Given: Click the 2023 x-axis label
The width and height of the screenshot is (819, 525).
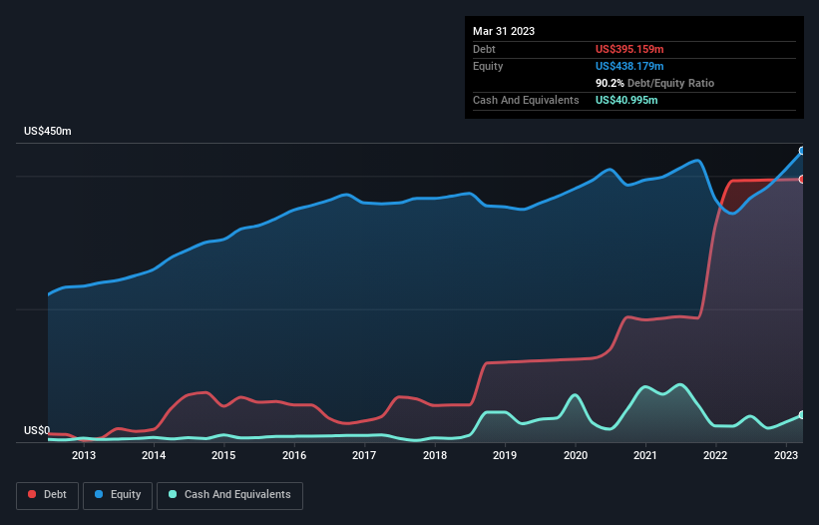Looking at the screenshot, I should [785, 455].
